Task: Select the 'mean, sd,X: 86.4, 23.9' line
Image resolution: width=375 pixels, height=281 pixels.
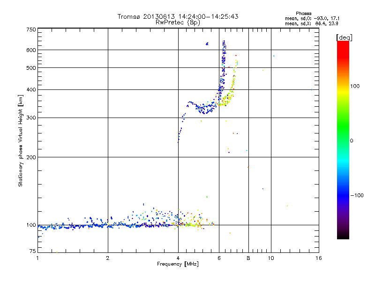Action: [x=311, y=23]
